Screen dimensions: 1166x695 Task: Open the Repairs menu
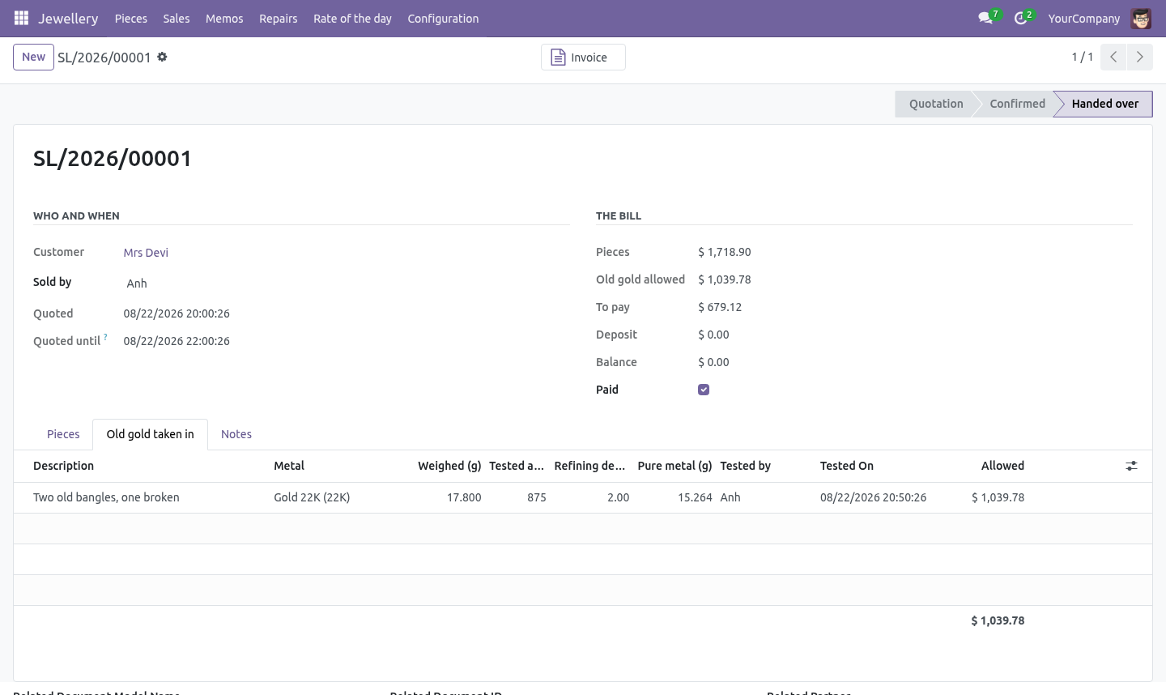pos(279,18)
